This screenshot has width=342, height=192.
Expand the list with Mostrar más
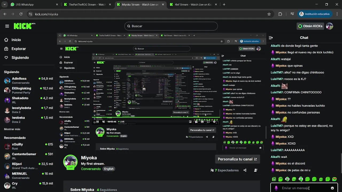(x=12, y=129)
